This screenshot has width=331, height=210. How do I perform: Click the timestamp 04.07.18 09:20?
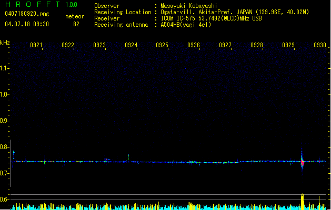coord(27,24)
